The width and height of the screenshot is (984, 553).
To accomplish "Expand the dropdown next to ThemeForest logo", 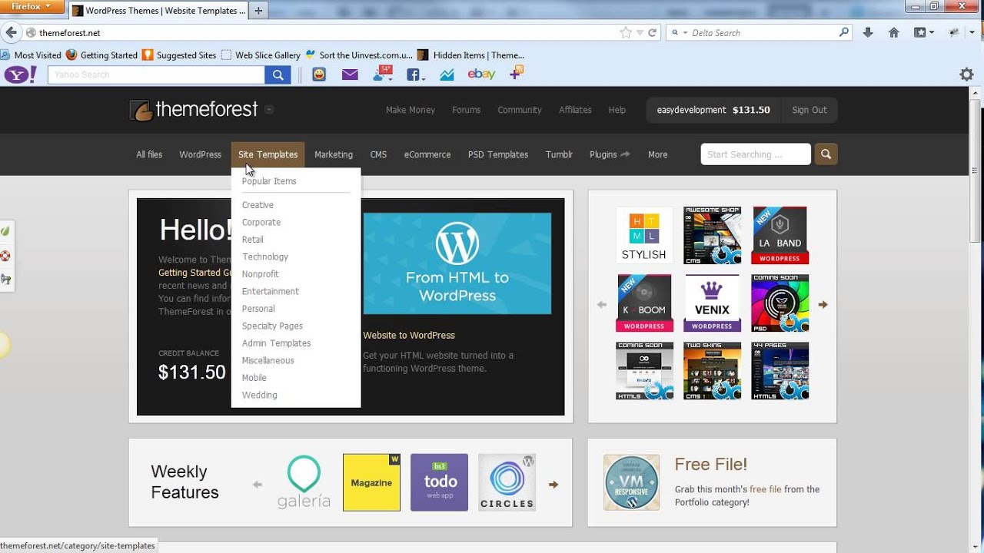I will [x=269, y=109].
